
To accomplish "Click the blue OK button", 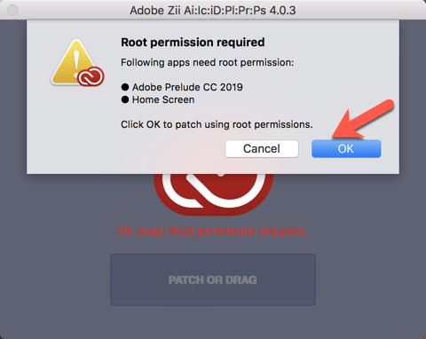I will [x=346, y=148].
